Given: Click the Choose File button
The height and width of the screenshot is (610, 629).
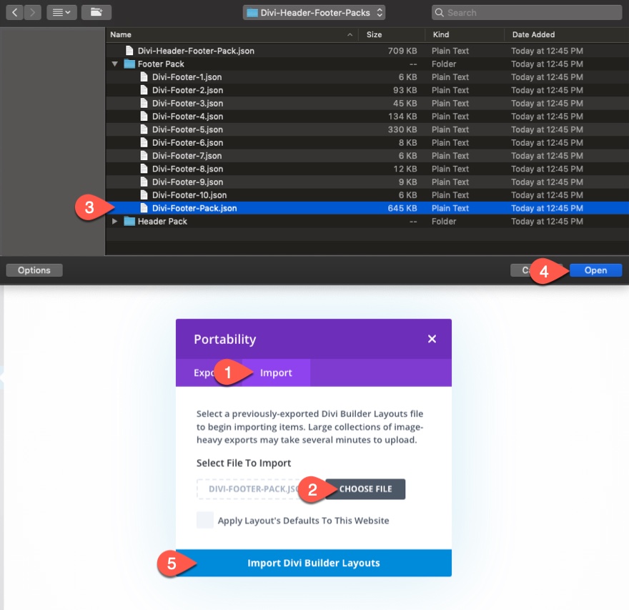Looking at the screenshot, I should [365, 489].
